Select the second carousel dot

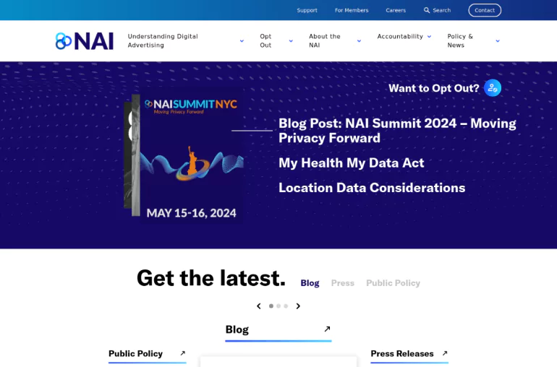(278, 306)
